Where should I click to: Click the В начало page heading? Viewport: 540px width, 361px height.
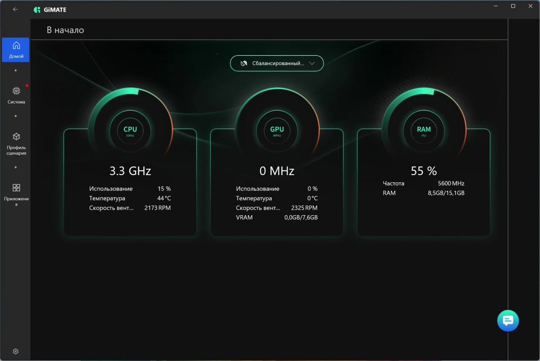click(x=65, y=30)
